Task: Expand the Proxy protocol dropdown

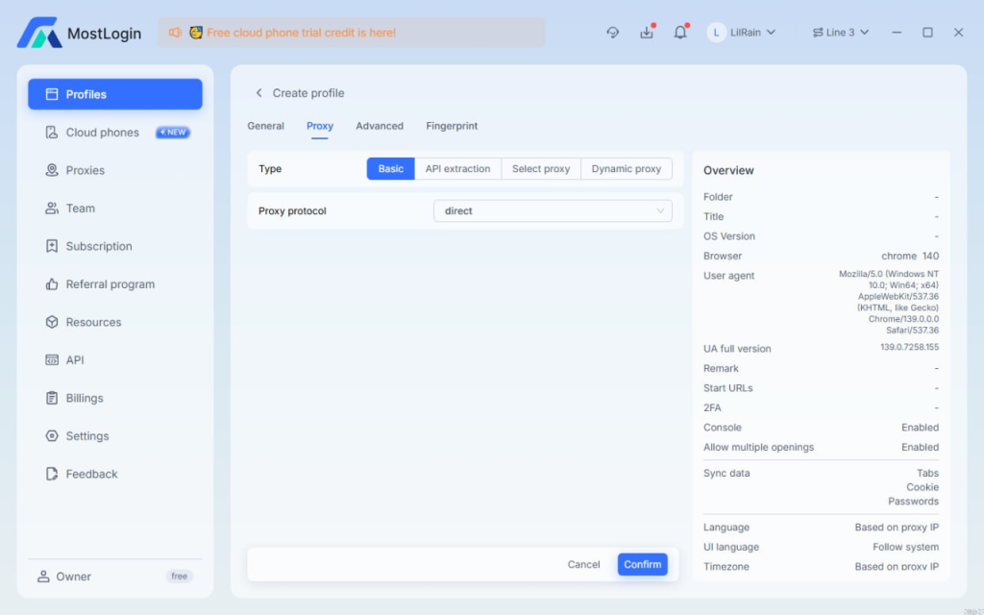Action: tap(553, 210)
